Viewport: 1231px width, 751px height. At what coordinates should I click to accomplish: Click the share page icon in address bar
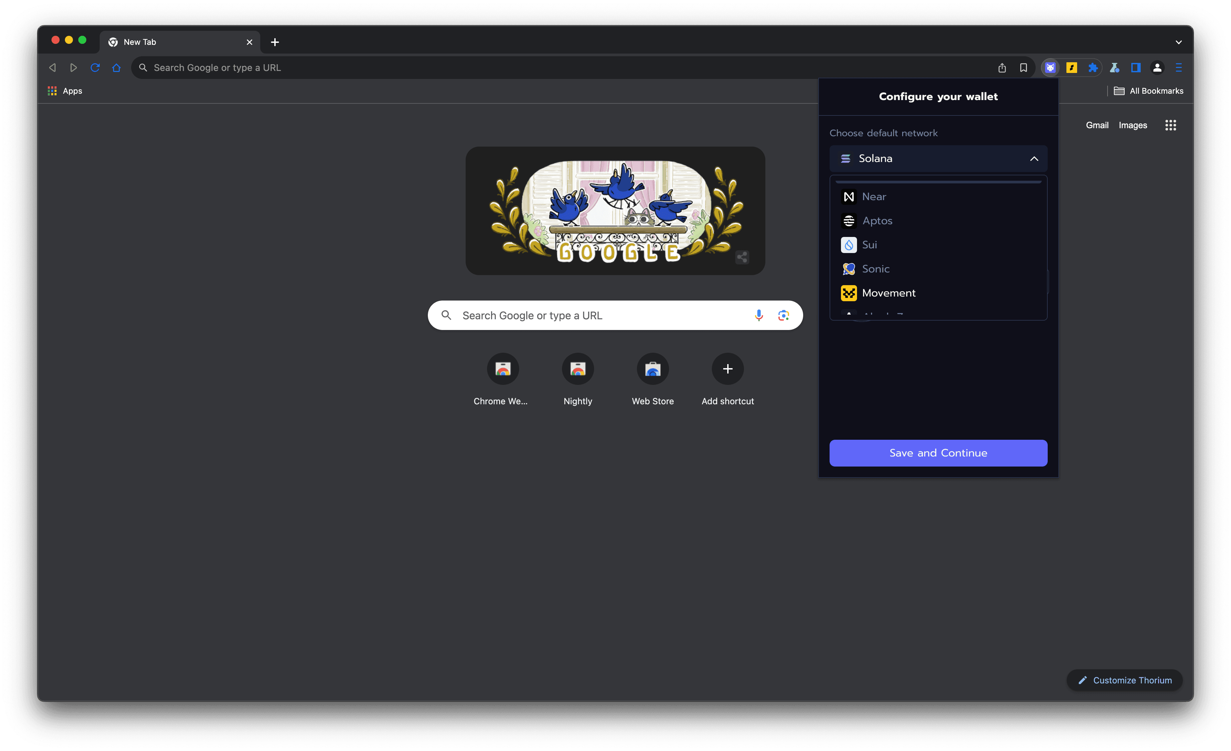(x=1002, y=68)
